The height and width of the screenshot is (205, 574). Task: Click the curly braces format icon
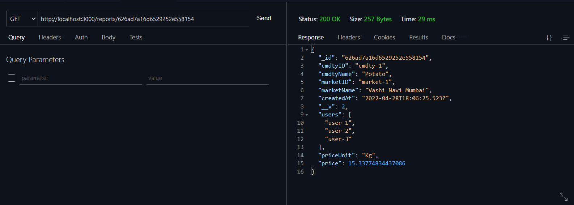tap(549, 38)
